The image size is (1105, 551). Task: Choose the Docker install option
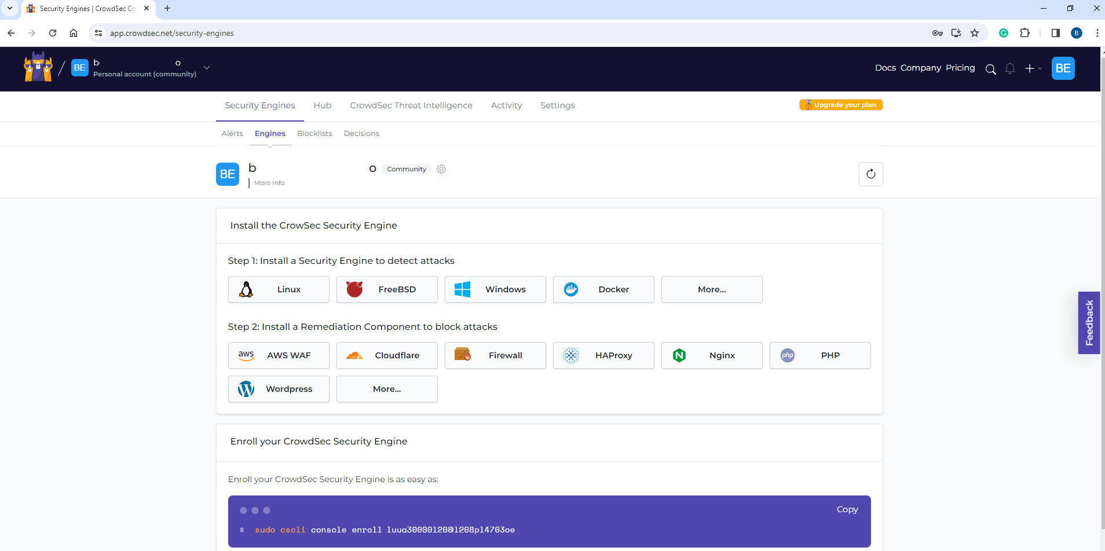point(603,289)
